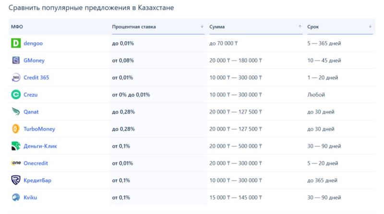Follow the Credit 365 link
This screenshot has height=214, width=384.
click(36, 78)
